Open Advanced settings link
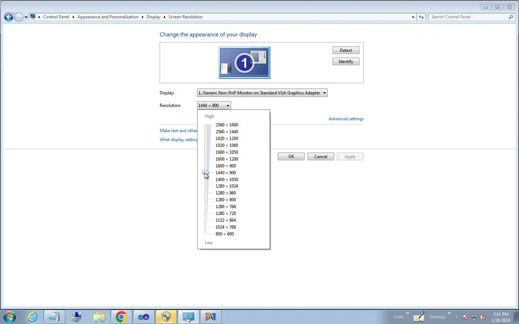Image resolution: width=519 pixels, height=324 pixels. [x=346, y=119]
